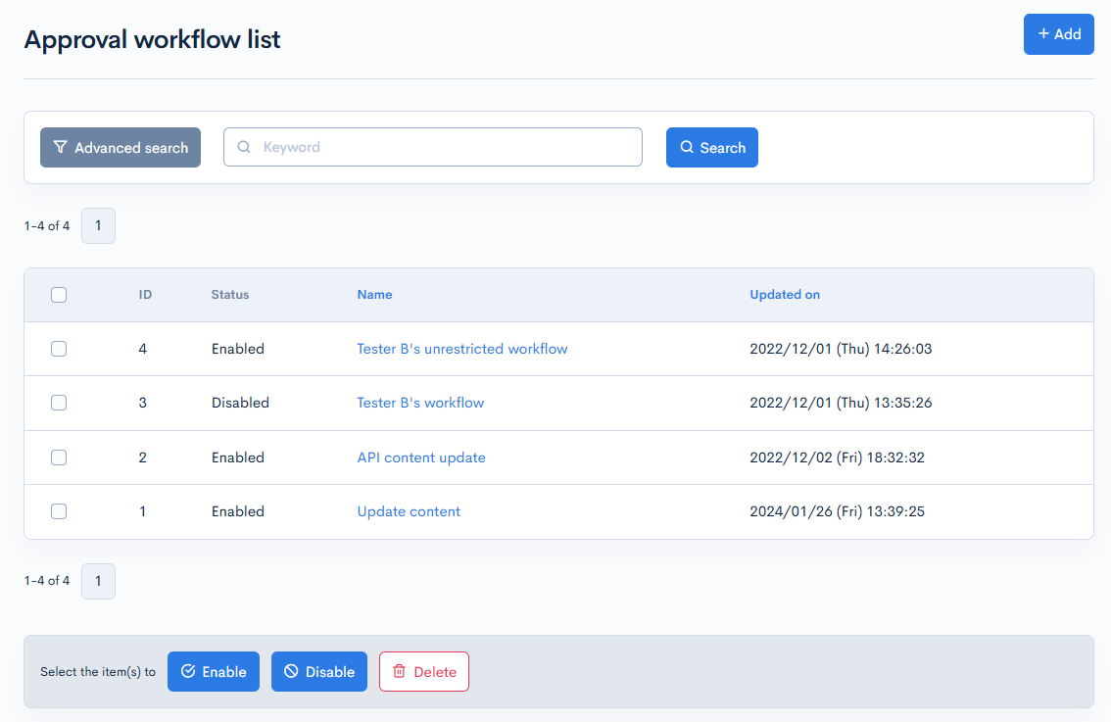Mark the Update content row checkbox
Screen dimensions: 1111x722
pyautogui.click(x=59, y=511)
